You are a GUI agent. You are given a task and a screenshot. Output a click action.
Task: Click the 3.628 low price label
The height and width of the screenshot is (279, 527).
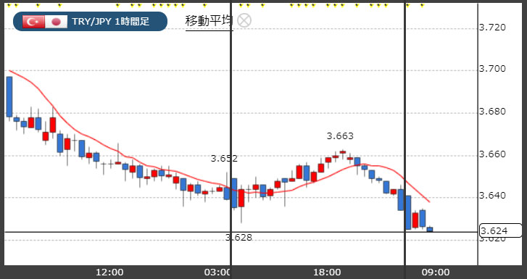238,237
